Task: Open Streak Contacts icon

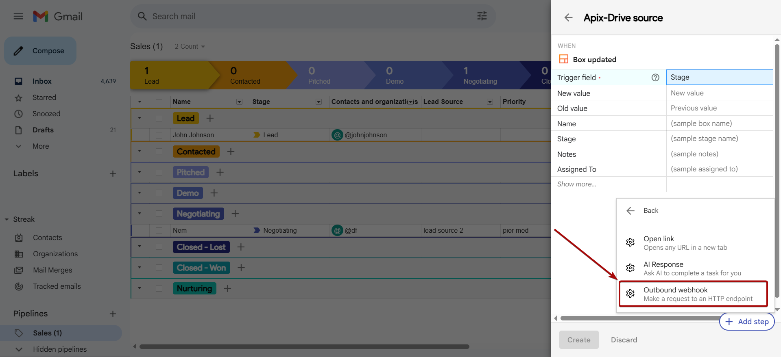Action: (19, 238)
